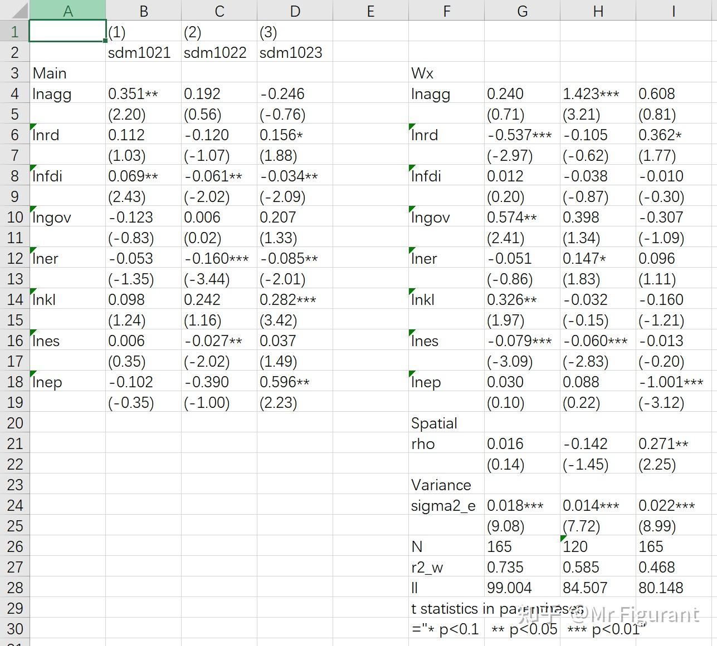
Task: Select row 26 header
Action: [14, 546]
